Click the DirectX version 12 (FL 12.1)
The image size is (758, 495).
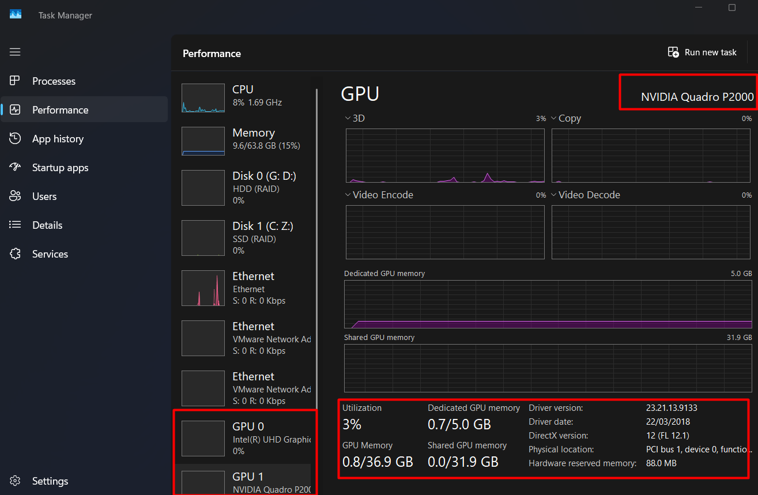[x=668, y=436]
